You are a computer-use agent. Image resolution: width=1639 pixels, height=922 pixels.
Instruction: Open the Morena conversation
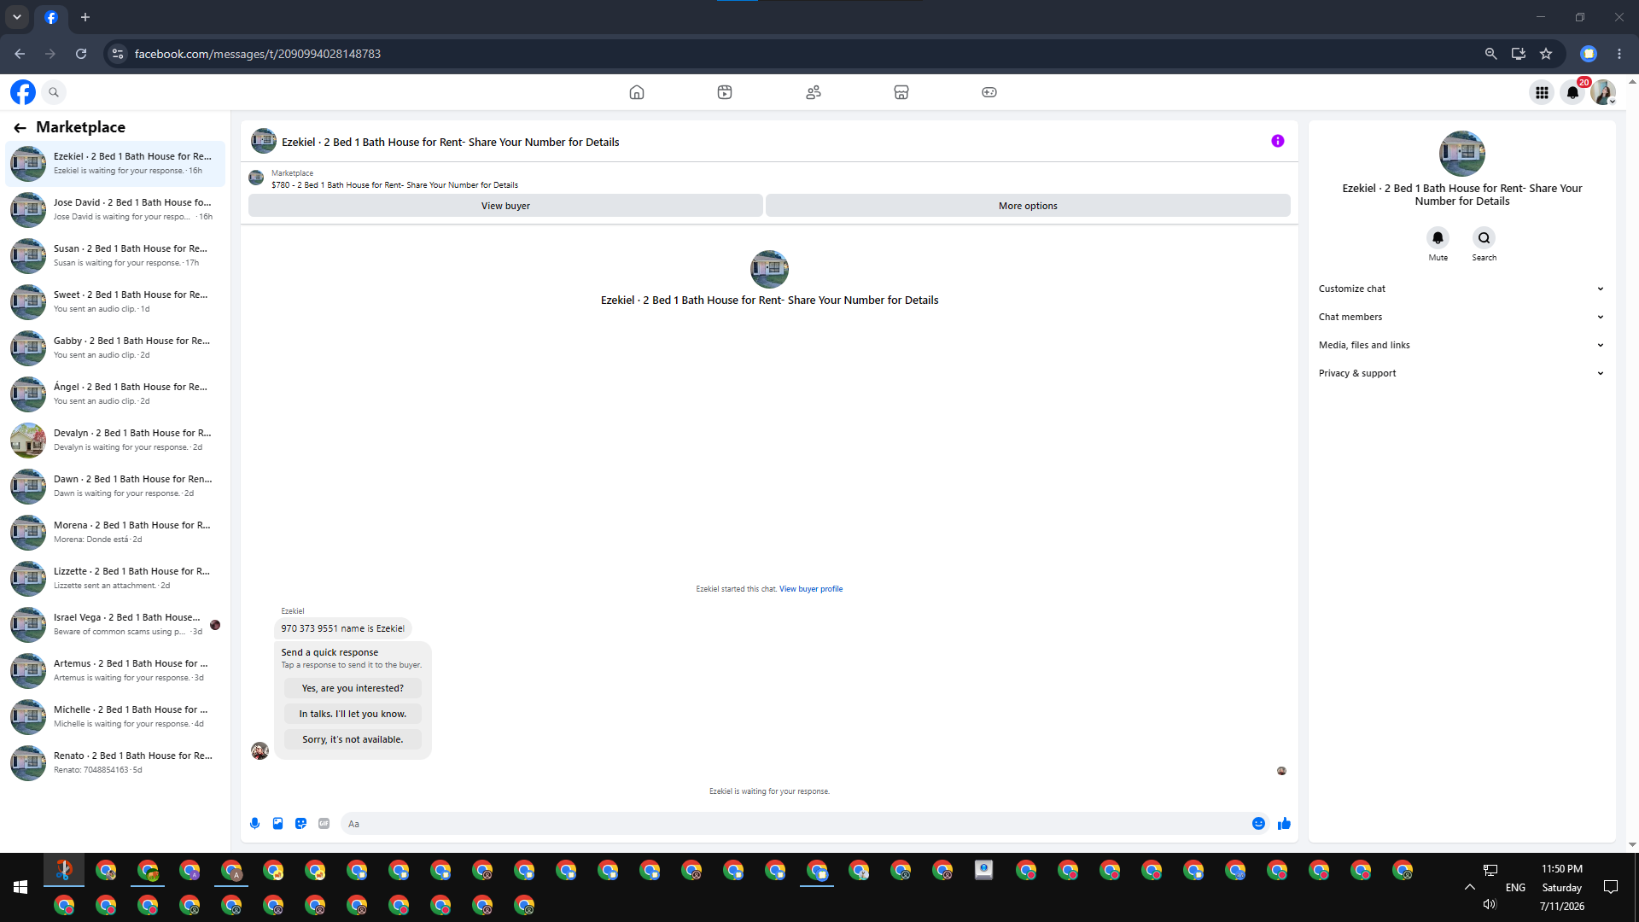coord(115,532)
